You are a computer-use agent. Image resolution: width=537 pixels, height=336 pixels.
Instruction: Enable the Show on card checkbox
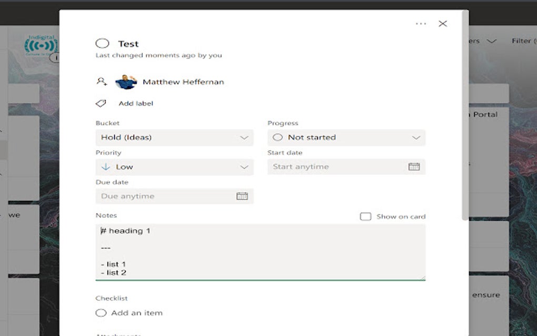coord(365,216)
